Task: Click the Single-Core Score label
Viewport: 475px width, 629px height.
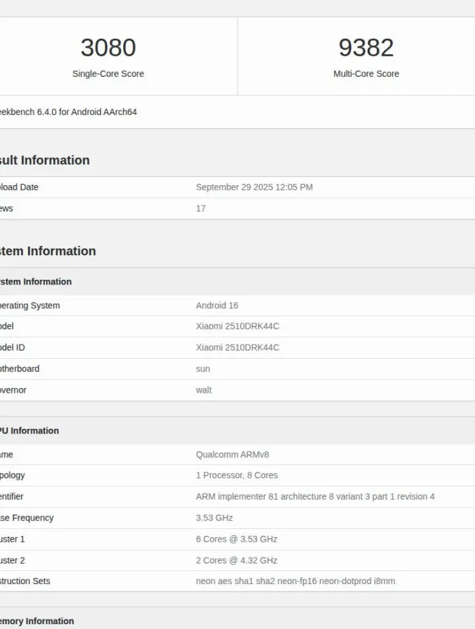Action: point(108,74)
